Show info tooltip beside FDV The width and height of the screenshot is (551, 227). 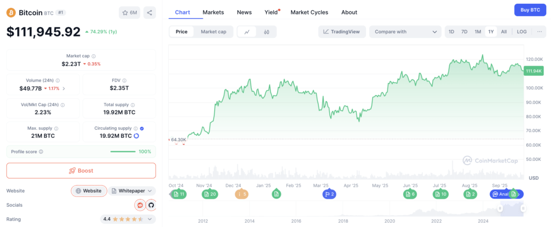(124, 80)
